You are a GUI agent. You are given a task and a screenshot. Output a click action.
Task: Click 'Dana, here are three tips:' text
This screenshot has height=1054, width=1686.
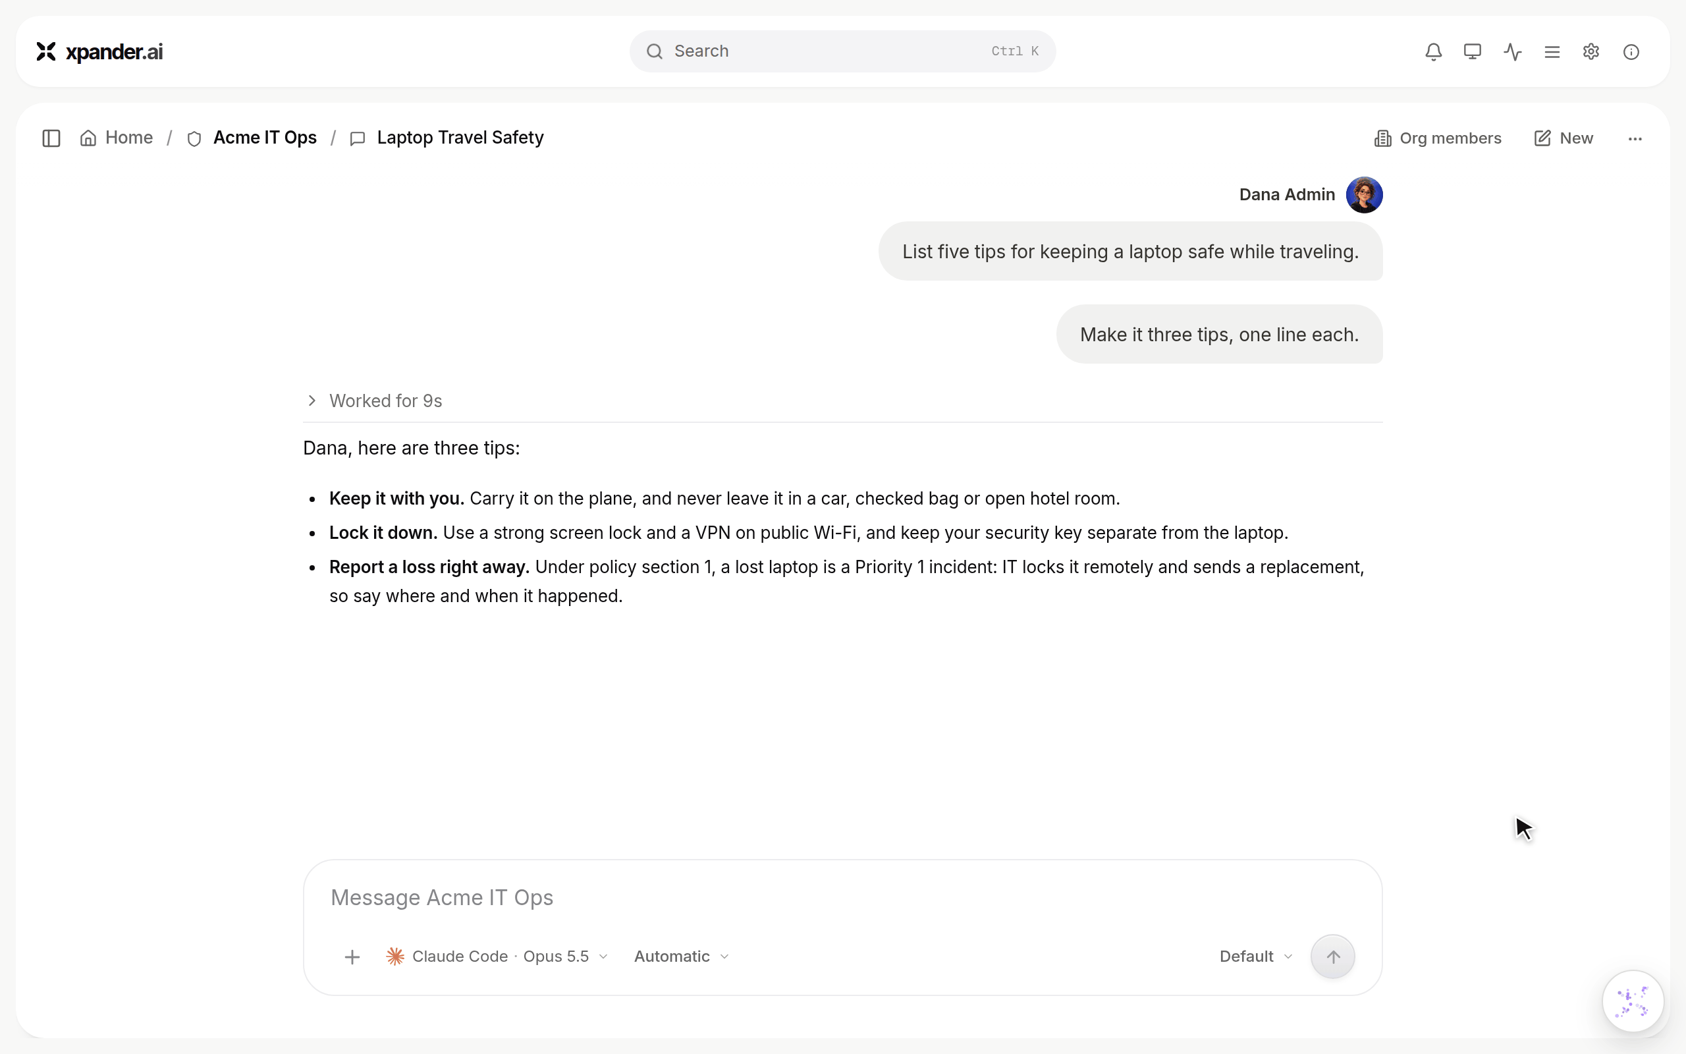point(411,448)
